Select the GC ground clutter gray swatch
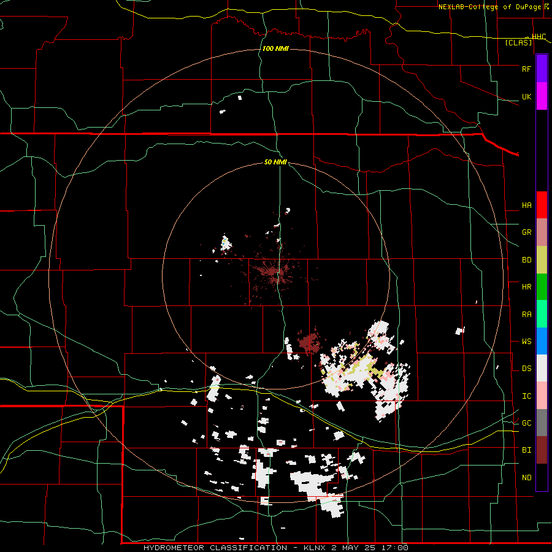Viewport: 552px width, 552px height. tap(542, 423)
